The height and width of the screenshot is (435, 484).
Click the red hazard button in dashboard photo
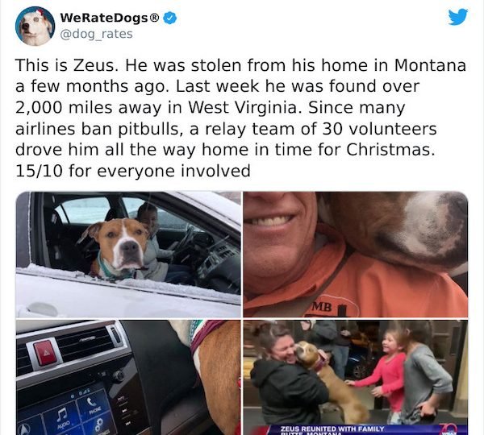point(46,353)
